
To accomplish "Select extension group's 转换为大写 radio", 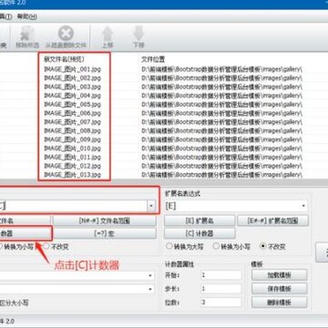I will coord(185,247).
